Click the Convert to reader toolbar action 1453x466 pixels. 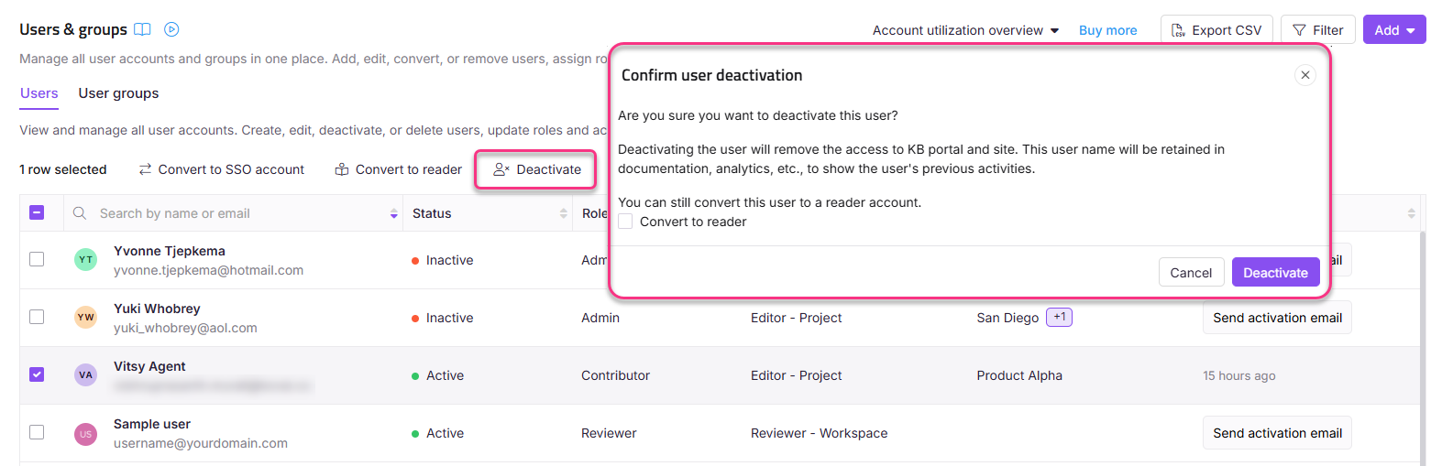(x=398, y=169)
